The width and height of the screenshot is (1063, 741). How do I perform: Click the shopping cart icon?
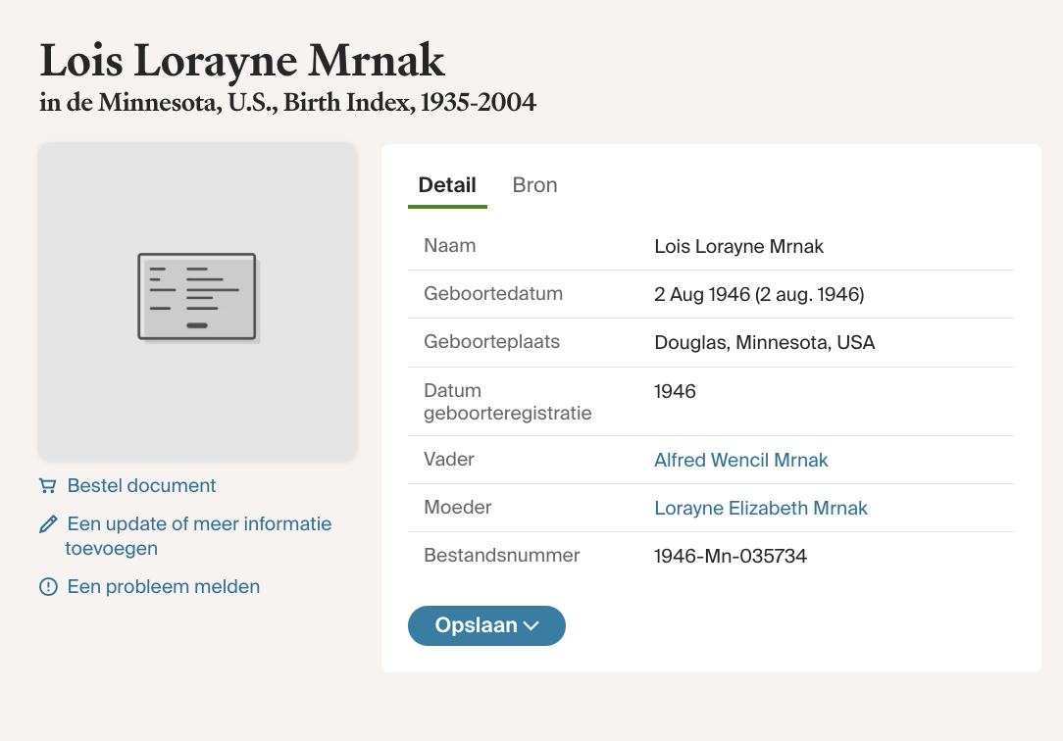47,486
